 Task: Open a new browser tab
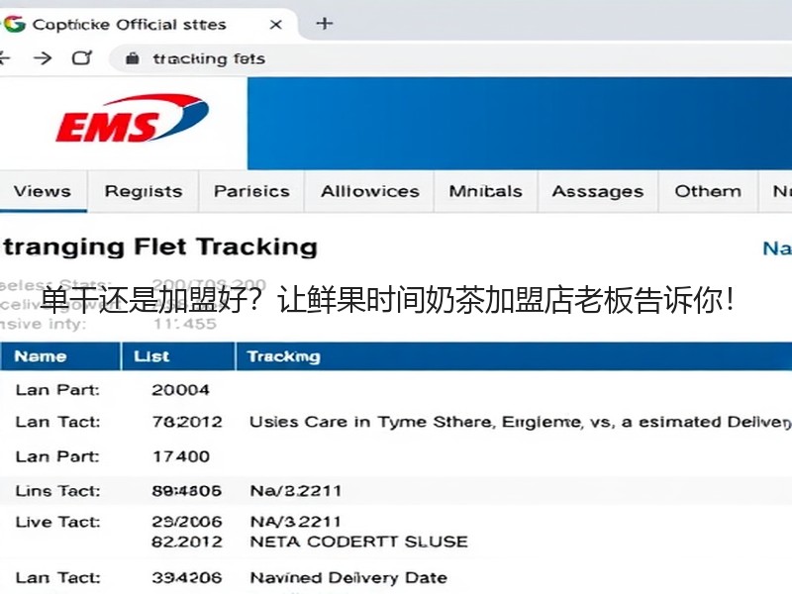click(x=325, y=23)
